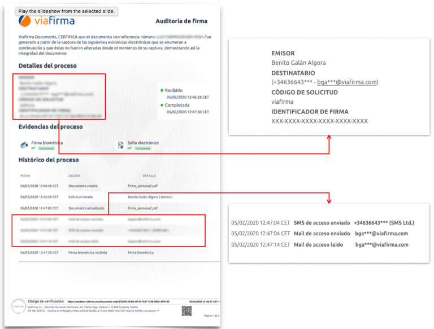Click the 'Página 1 de 2' page indicator
Screen dimensions: 434x329
pyautogui.click(x=211, y=315)
